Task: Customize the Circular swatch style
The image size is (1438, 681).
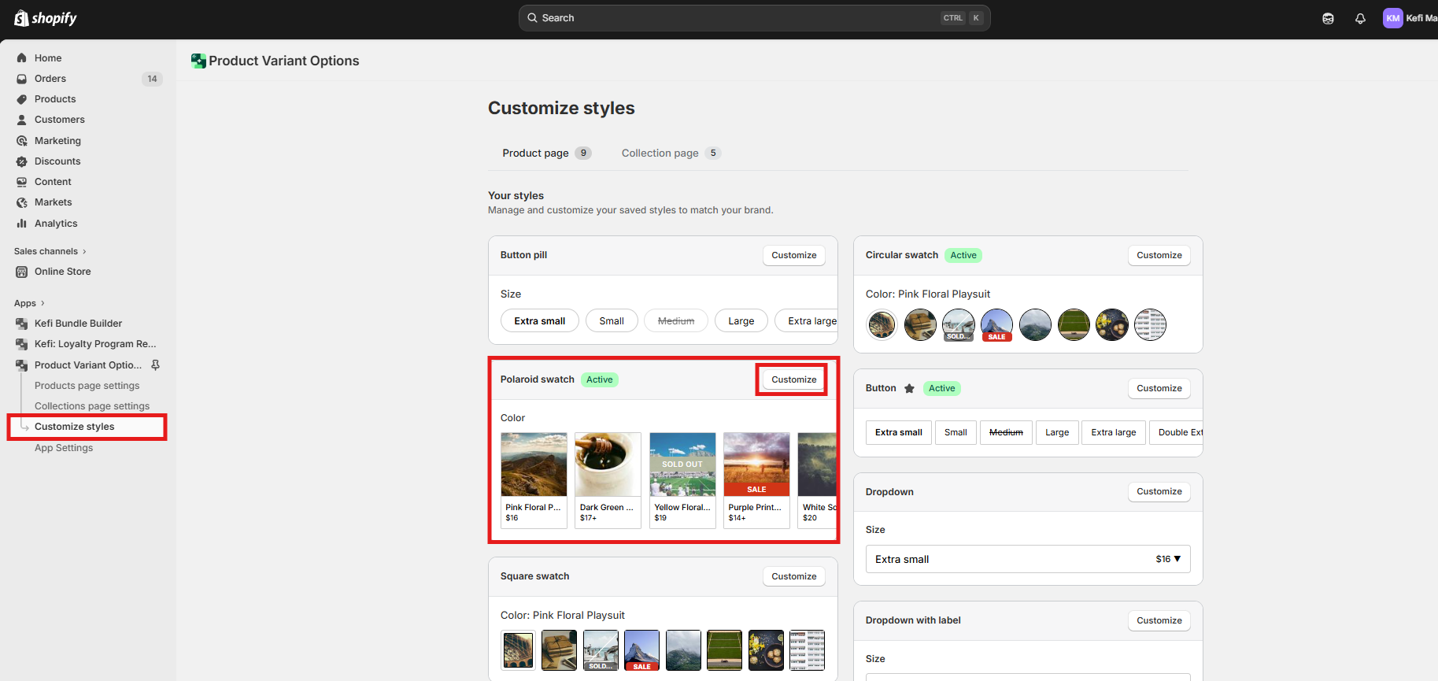Action: click(1159, 255)
